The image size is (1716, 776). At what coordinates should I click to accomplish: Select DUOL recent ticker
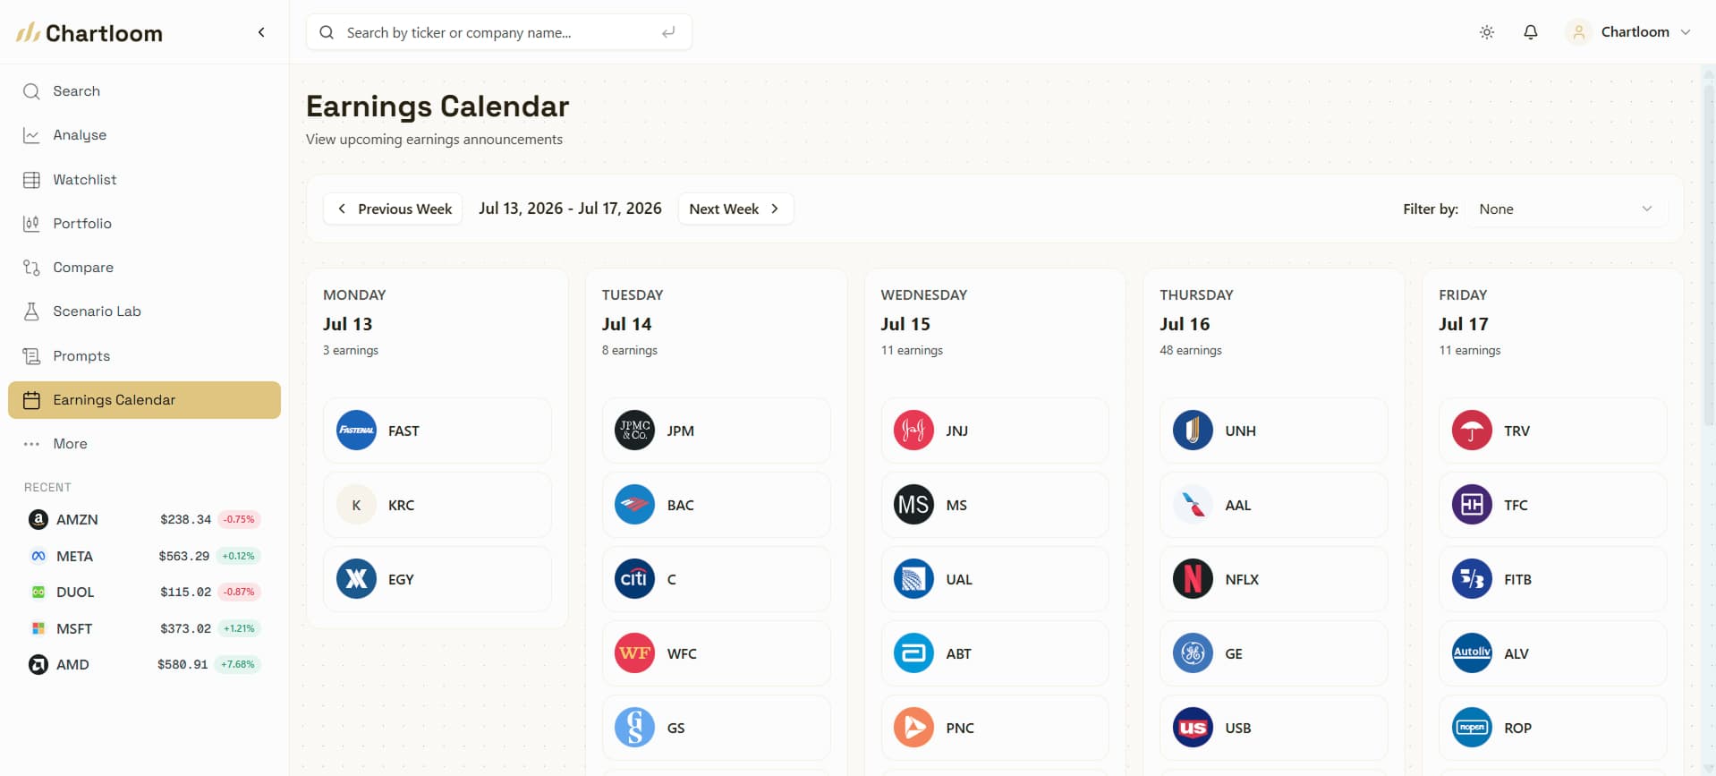click(x=144, y=592)
